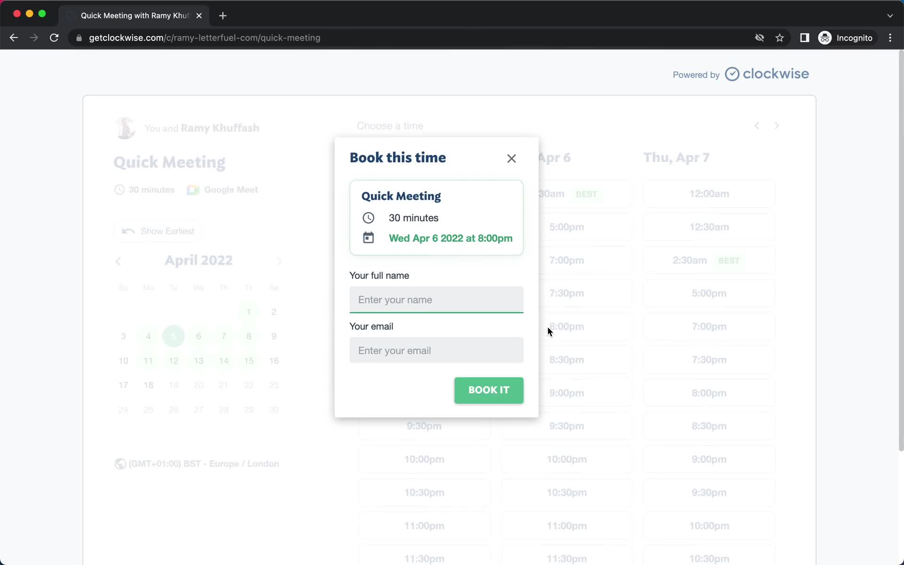Click the right navigation arrow on calendar
Screen dimensions: 904x565
279,260
